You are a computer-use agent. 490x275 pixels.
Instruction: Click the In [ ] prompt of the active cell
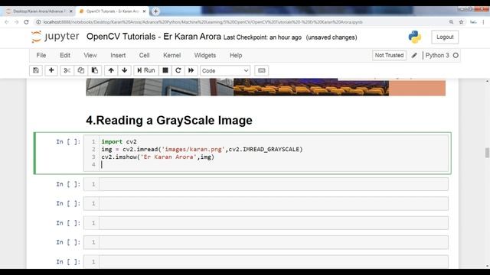click(68, 142)
